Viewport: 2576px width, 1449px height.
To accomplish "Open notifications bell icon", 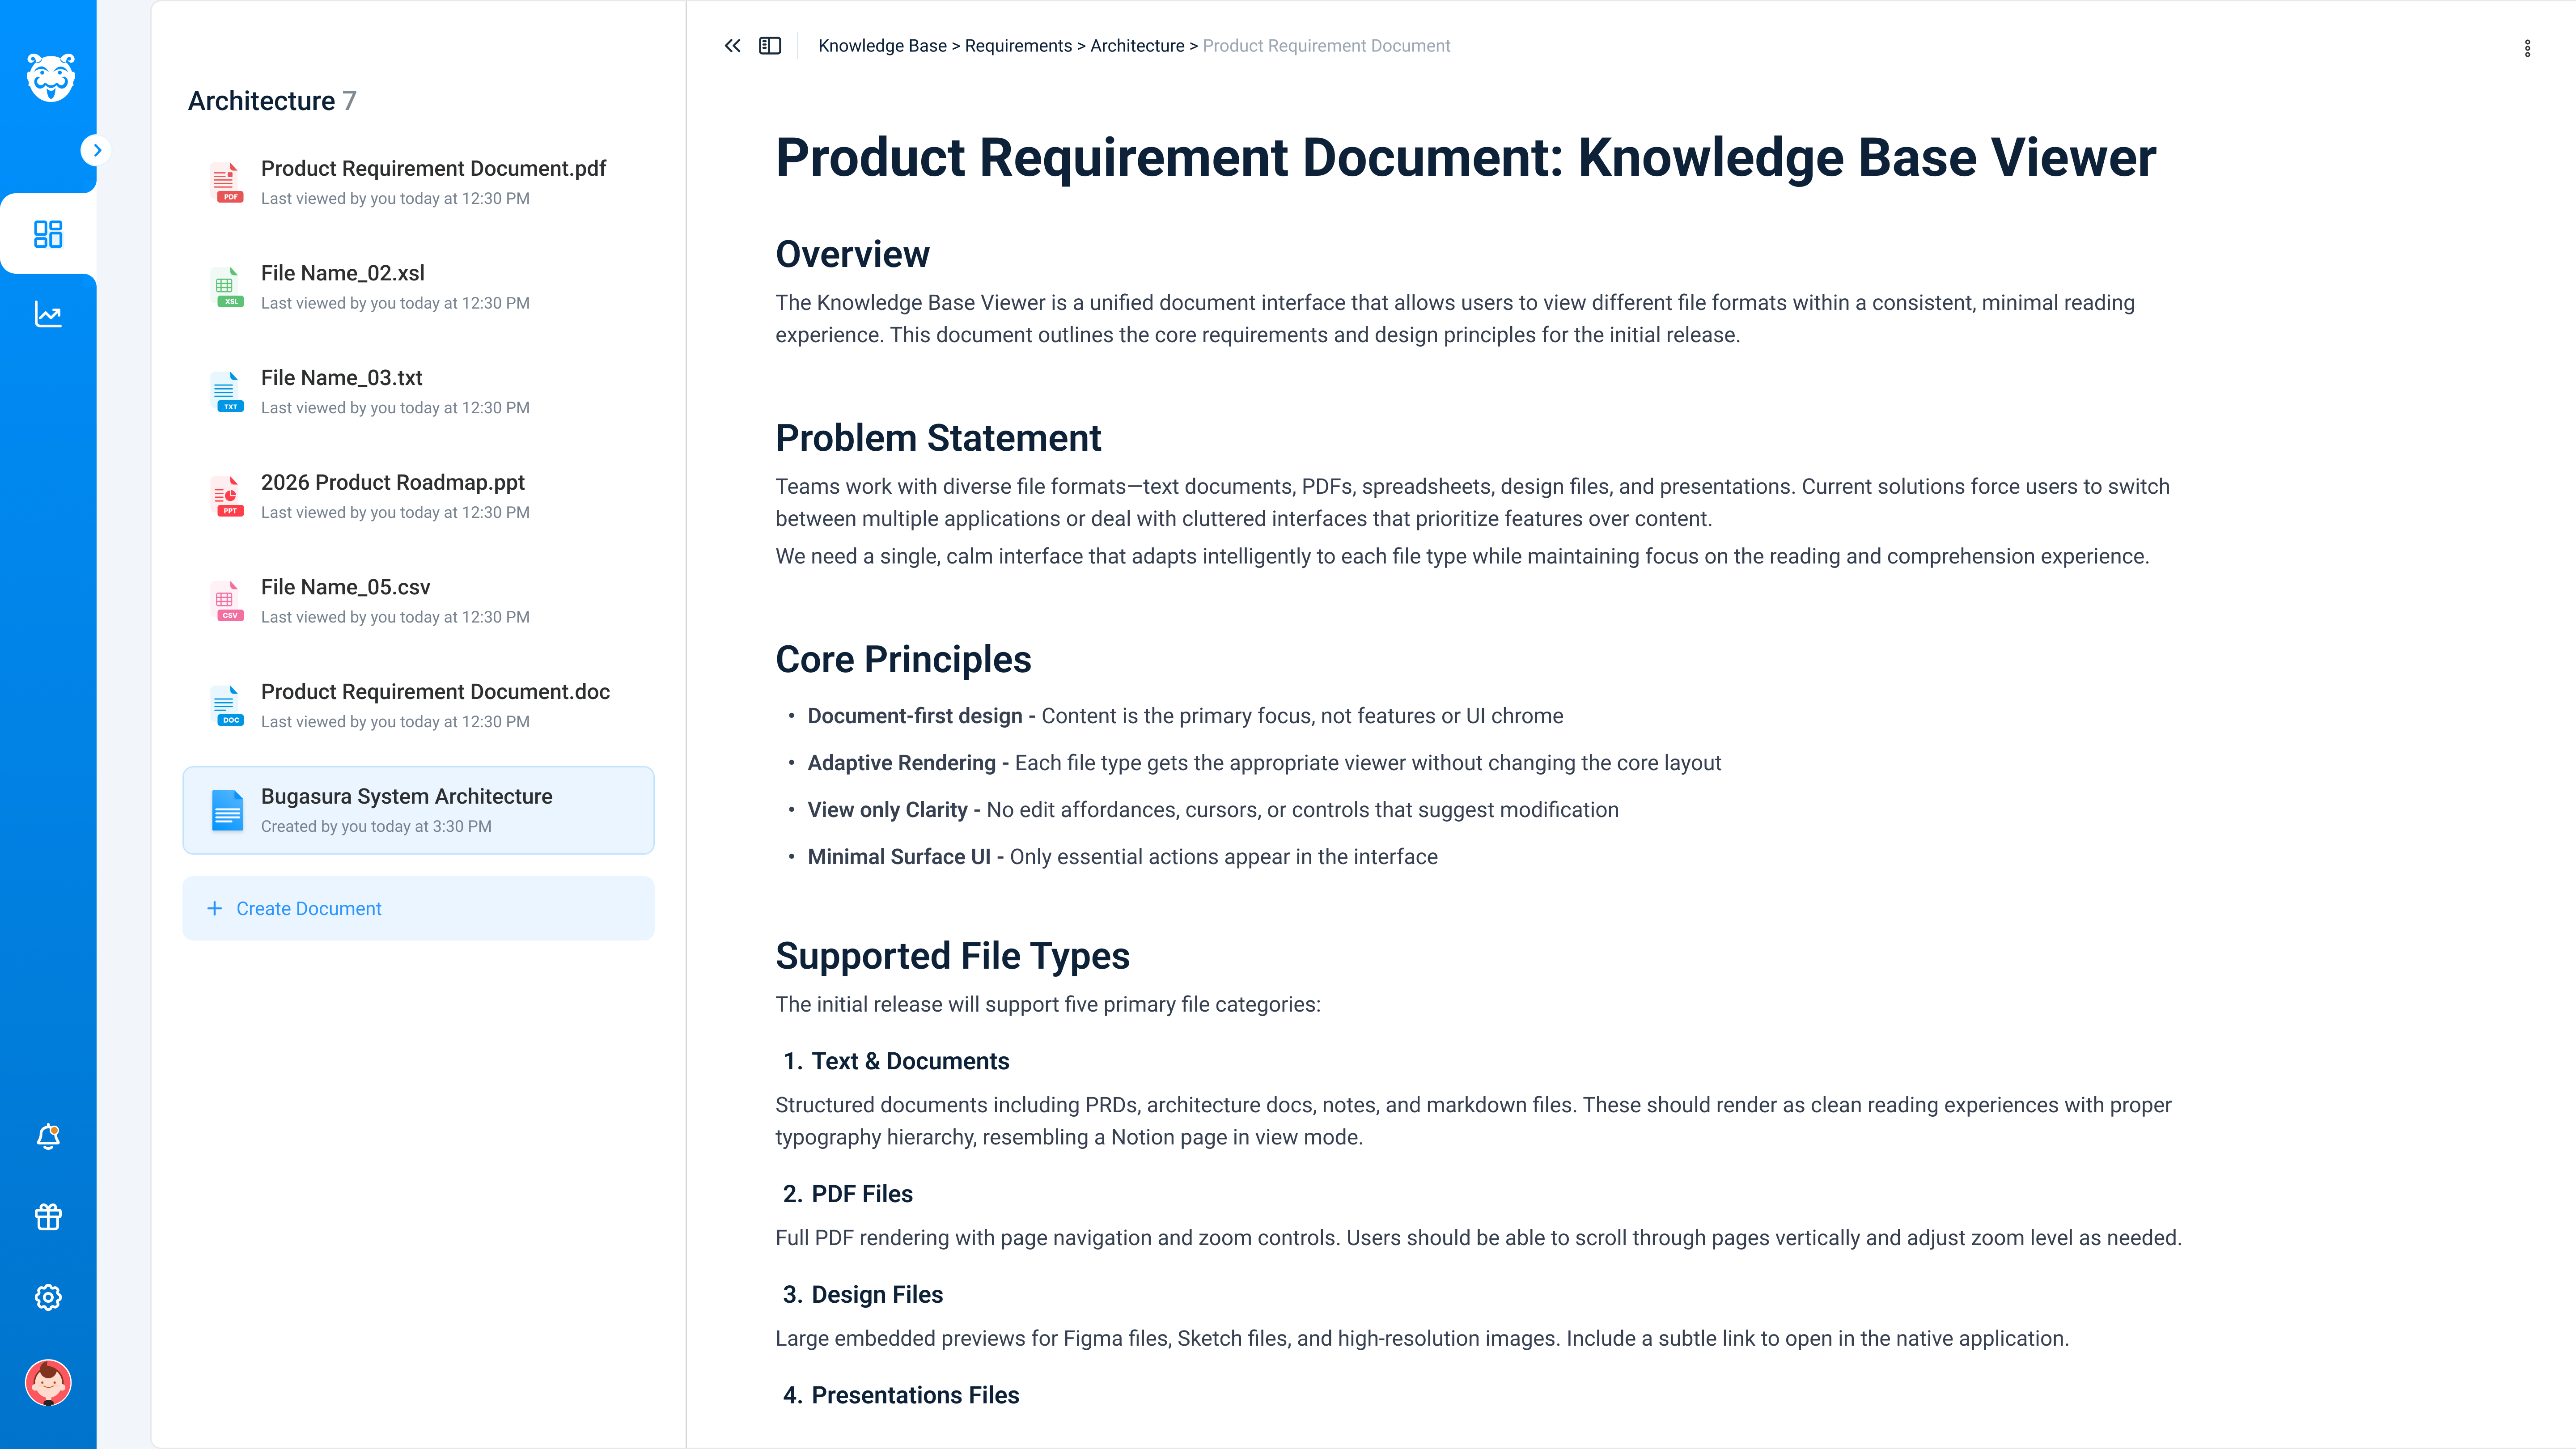I will pos(48,1136).
